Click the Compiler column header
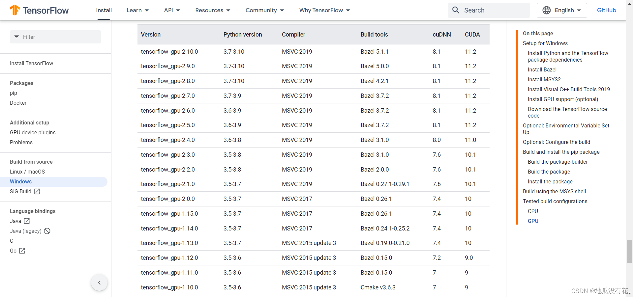 pyautogui.click(x=293, y=35)
